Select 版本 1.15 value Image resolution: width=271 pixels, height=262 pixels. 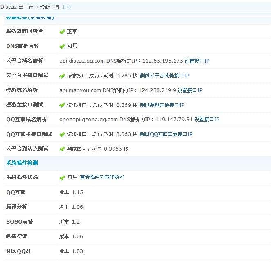[x=71, y=192]
